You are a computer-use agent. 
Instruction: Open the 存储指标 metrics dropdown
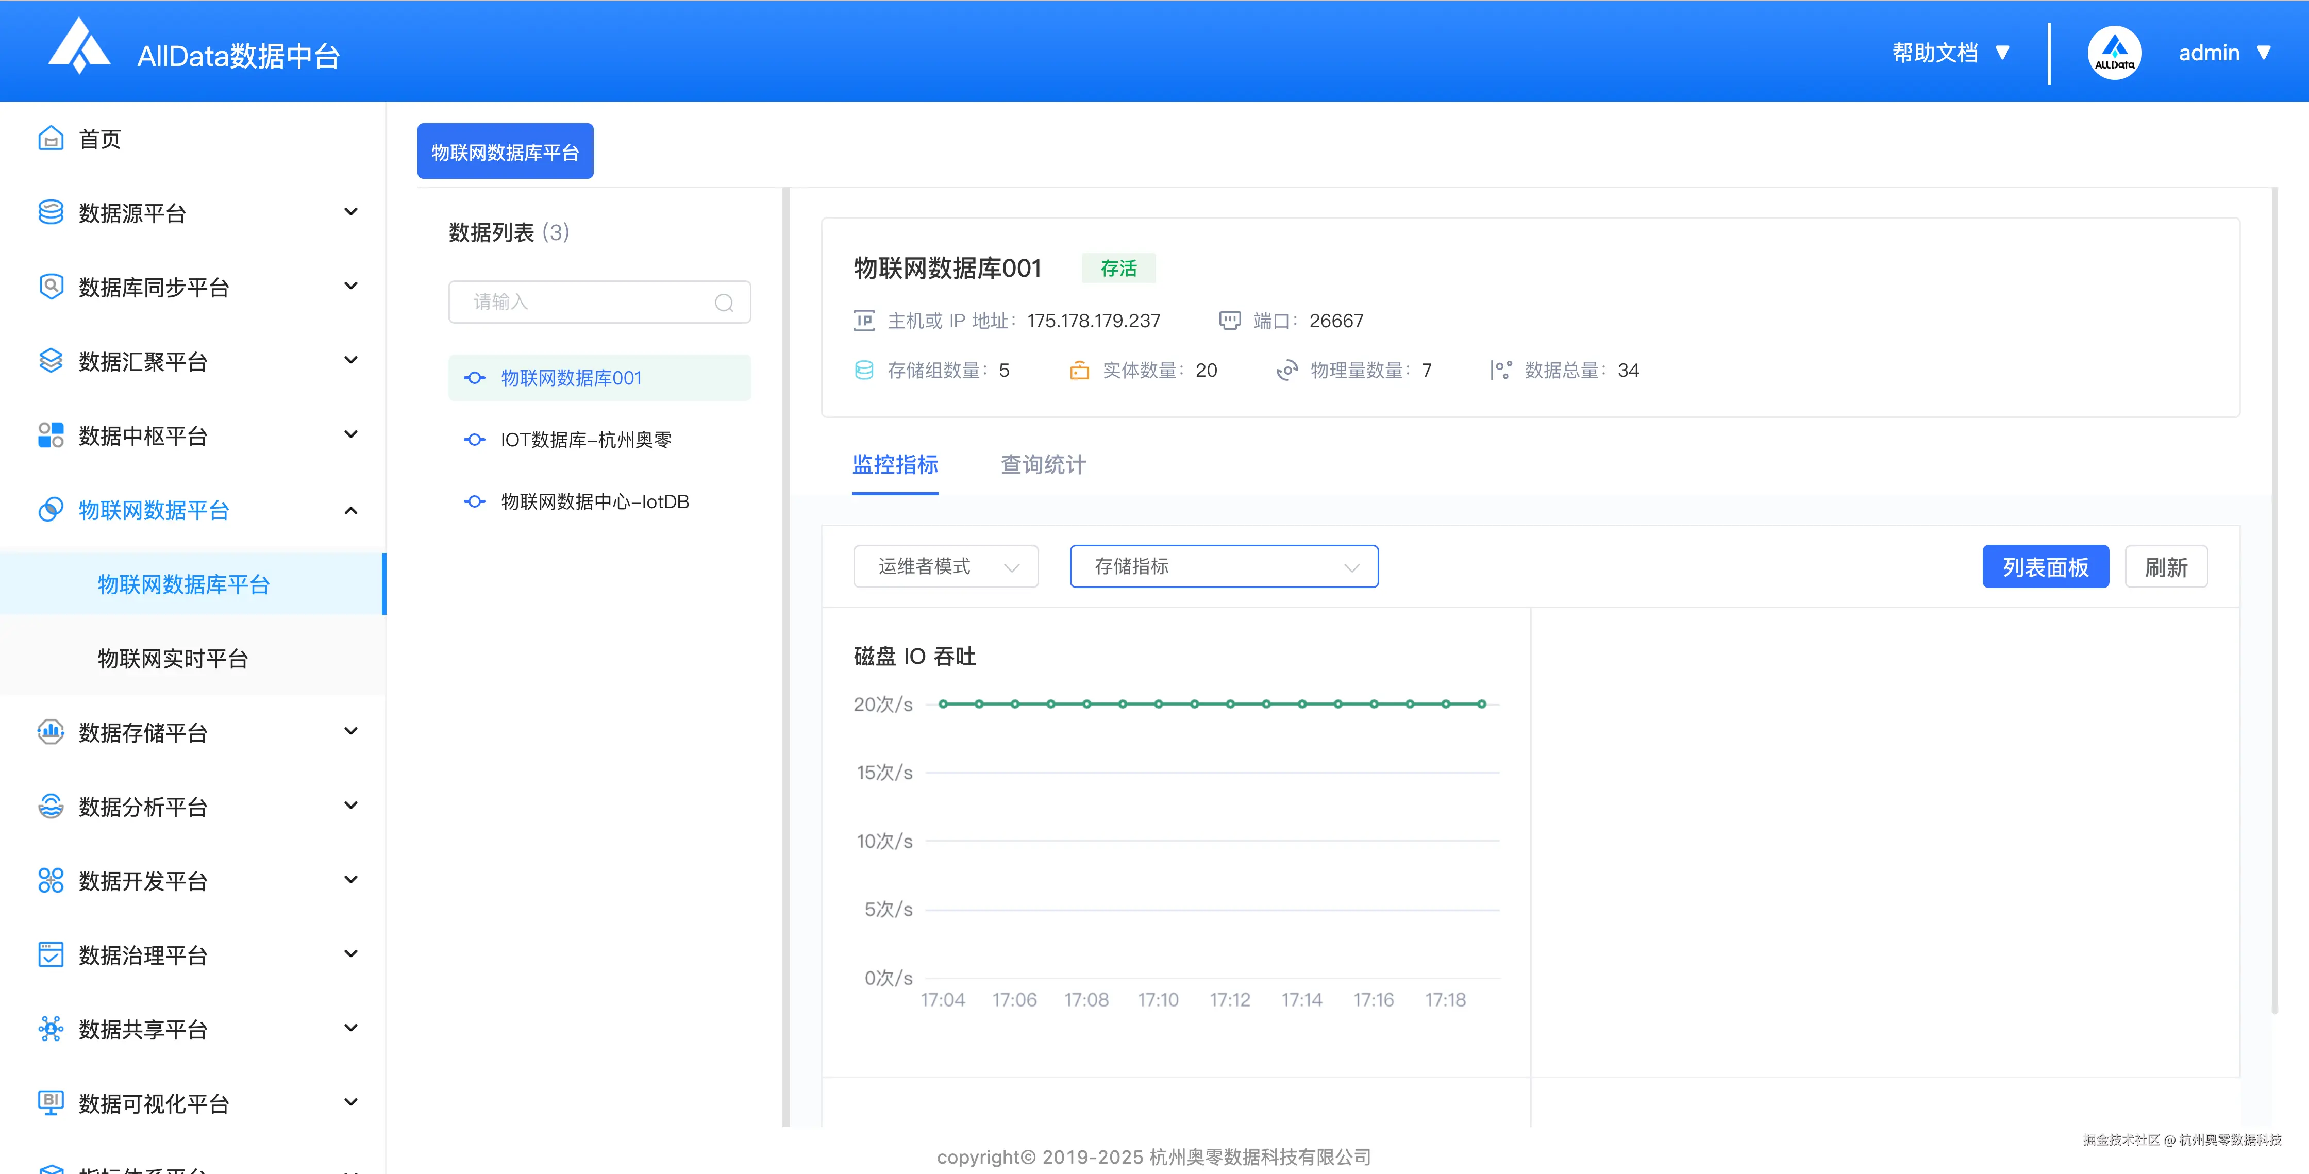pos(1224,566)
